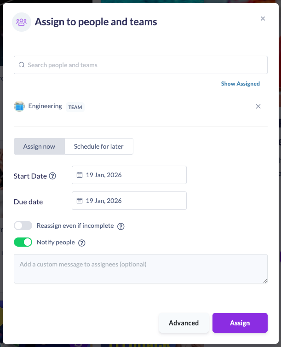281x347 pixels.
Task: Switch to Schedule for later tab
Action: pos(98,146)
